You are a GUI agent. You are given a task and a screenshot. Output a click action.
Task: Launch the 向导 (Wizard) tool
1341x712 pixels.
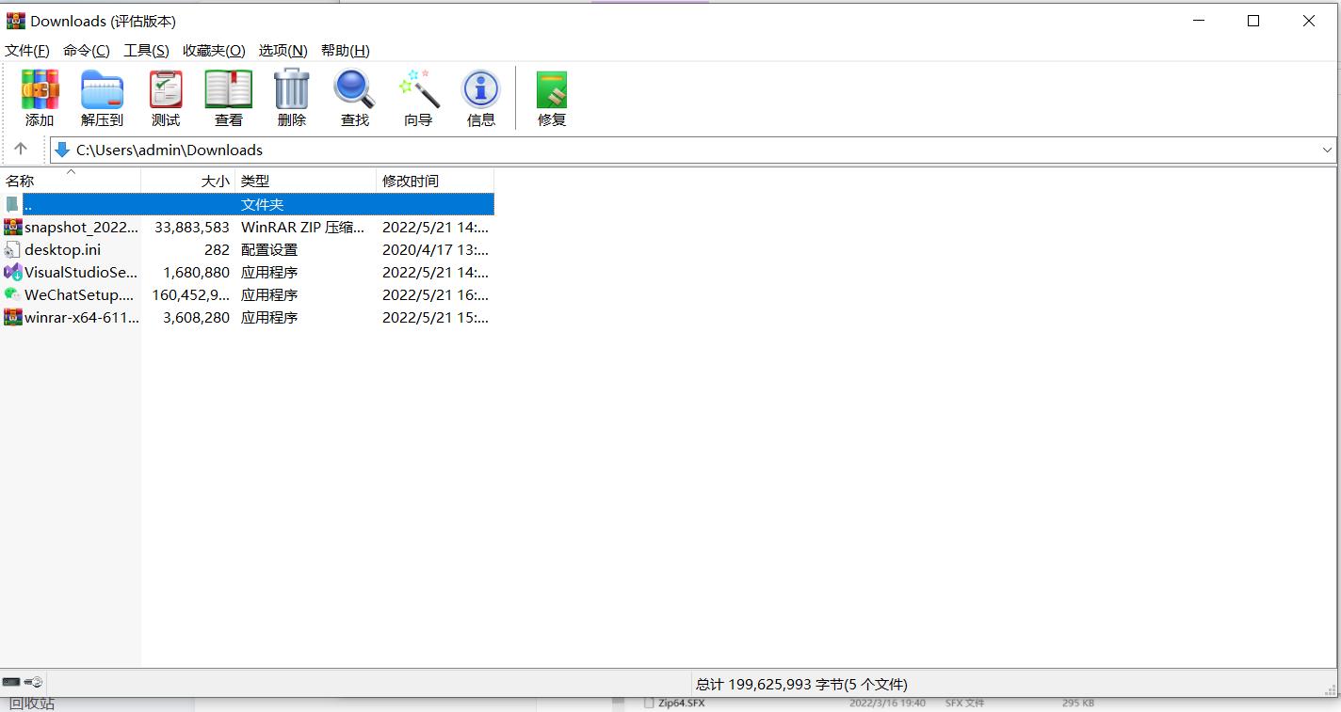click(417, 97)
